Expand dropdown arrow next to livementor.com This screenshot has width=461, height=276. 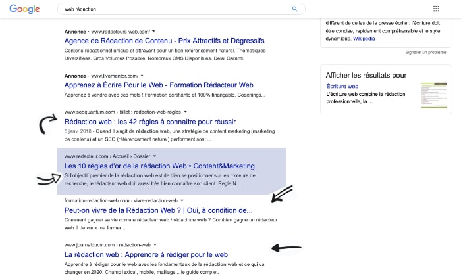coord(142,76)
